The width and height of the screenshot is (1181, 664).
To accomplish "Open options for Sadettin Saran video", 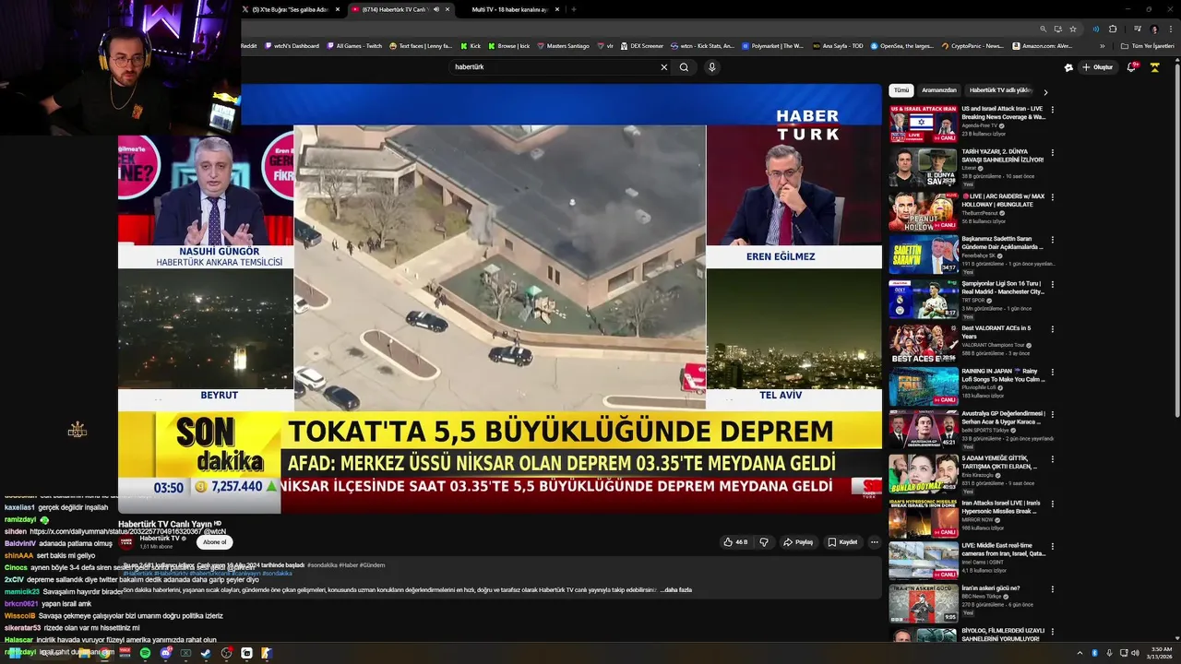I will click(x=1052, y=241).
